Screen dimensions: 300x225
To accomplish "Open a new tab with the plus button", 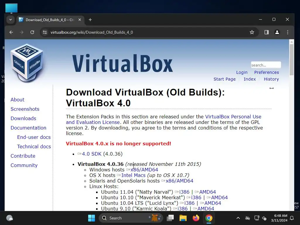I will (x=90, y=20).
